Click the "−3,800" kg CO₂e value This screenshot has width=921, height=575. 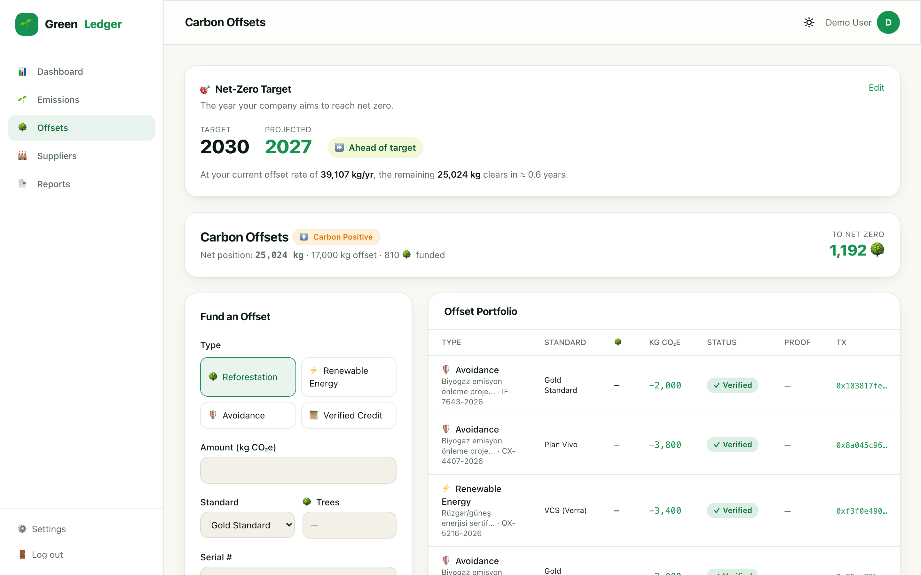pos(665,445)
